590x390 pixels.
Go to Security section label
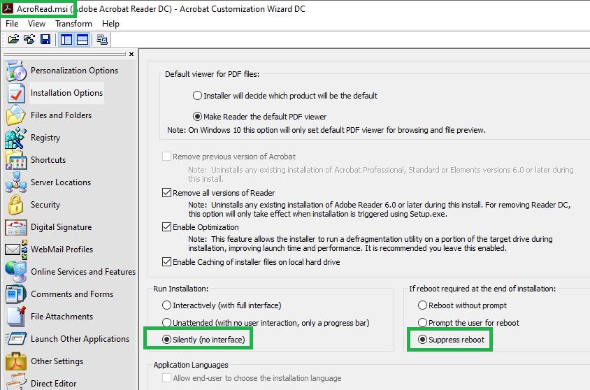45,205
